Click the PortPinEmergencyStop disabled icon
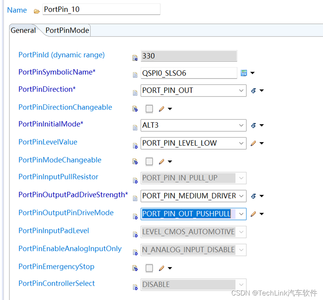323x300 pixels. (x=135, y=268)
